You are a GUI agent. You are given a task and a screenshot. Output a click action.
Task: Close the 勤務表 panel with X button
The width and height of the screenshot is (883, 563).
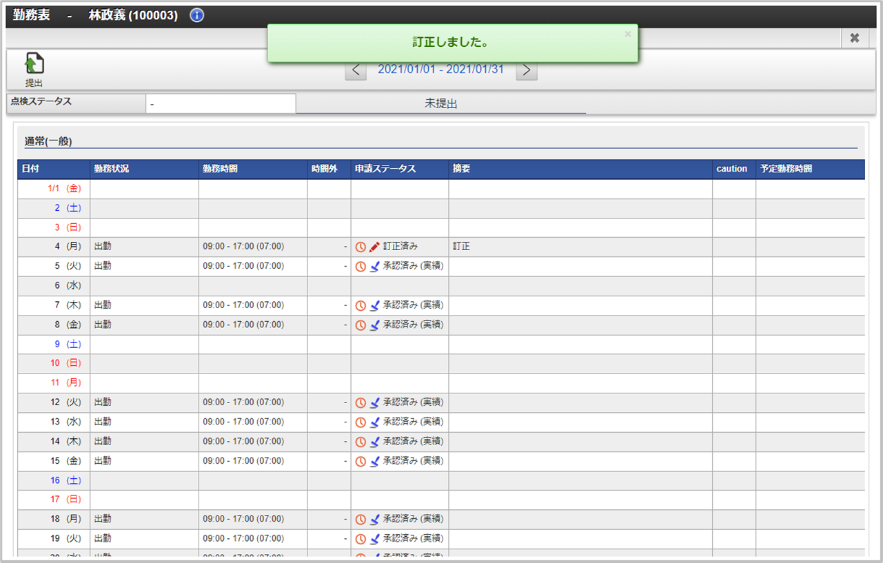(854, 38)
